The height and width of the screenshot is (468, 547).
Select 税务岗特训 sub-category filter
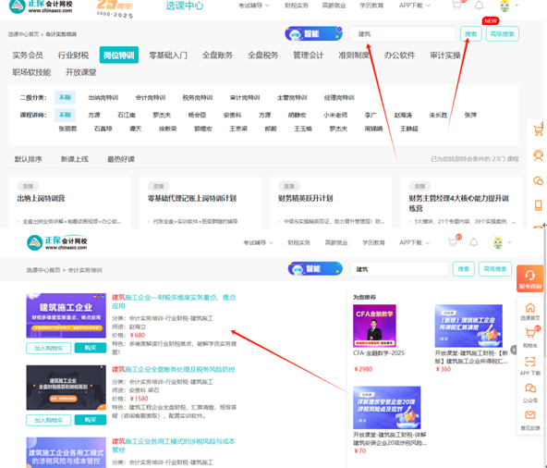(x=198, y=97)
